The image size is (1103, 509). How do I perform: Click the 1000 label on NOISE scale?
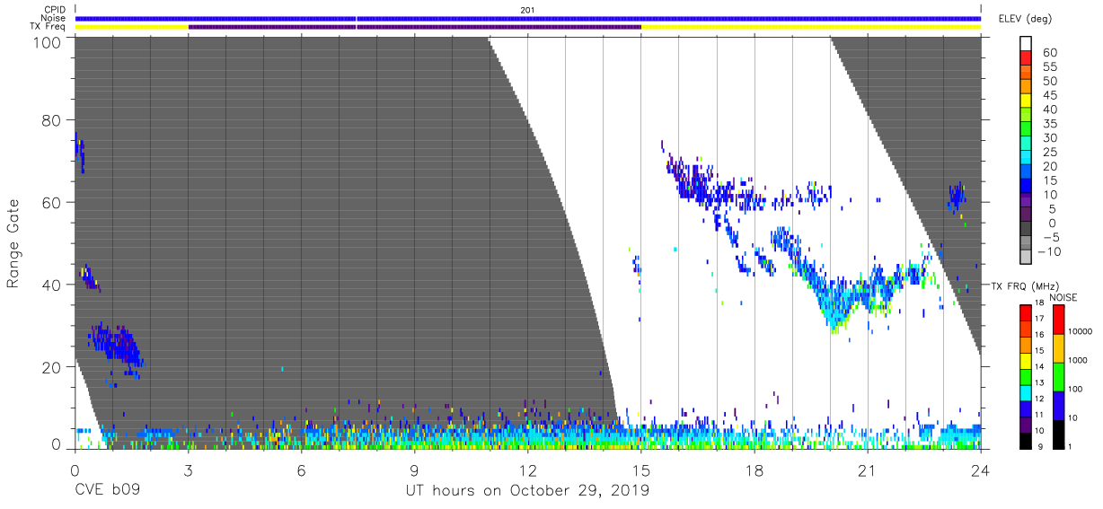[x=1078, y=360]
